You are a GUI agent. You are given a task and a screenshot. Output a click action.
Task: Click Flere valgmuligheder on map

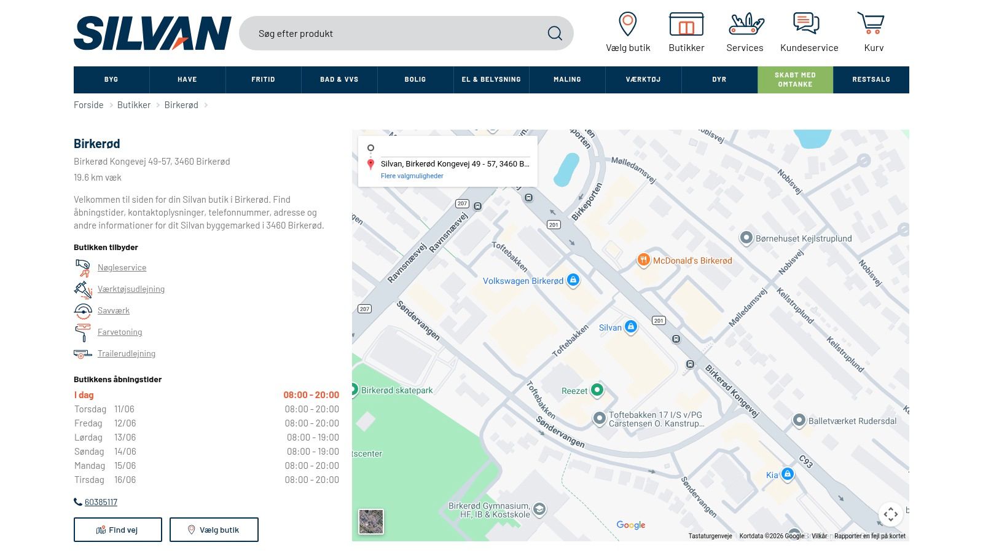tap(412, 176)
